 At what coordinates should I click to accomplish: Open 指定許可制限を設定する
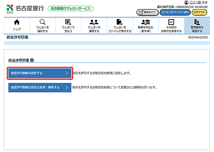point(40,73)
